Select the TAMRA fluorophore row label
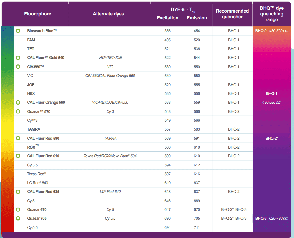The width and height of the screenshot is (294, 238). click(x=34, y=129)
